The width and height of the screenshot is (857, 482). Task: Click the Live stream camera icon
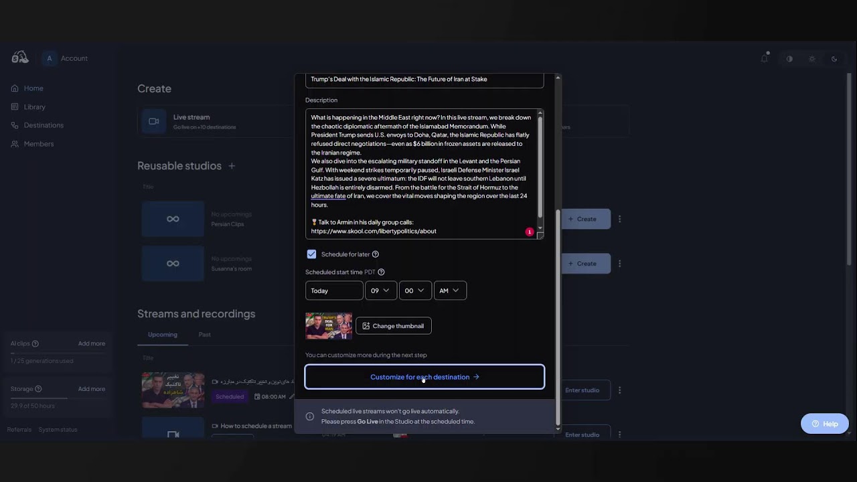[154, 121]
